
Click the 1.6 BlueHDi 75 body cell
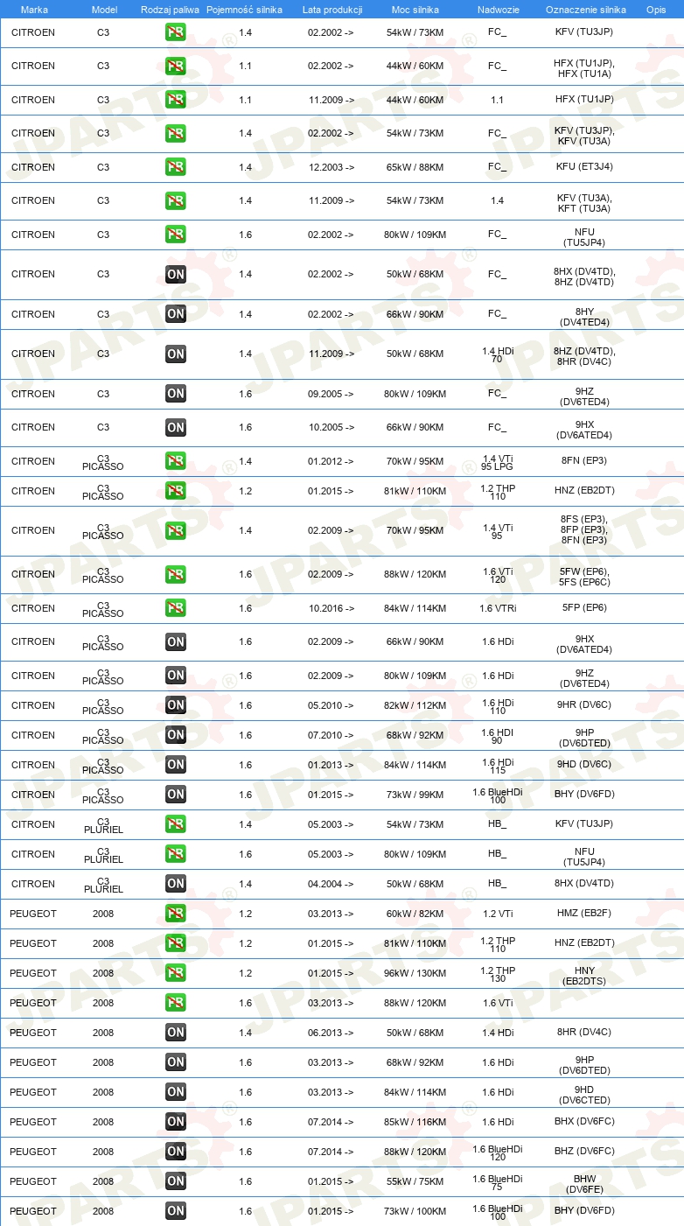[x=498, y=1182]
